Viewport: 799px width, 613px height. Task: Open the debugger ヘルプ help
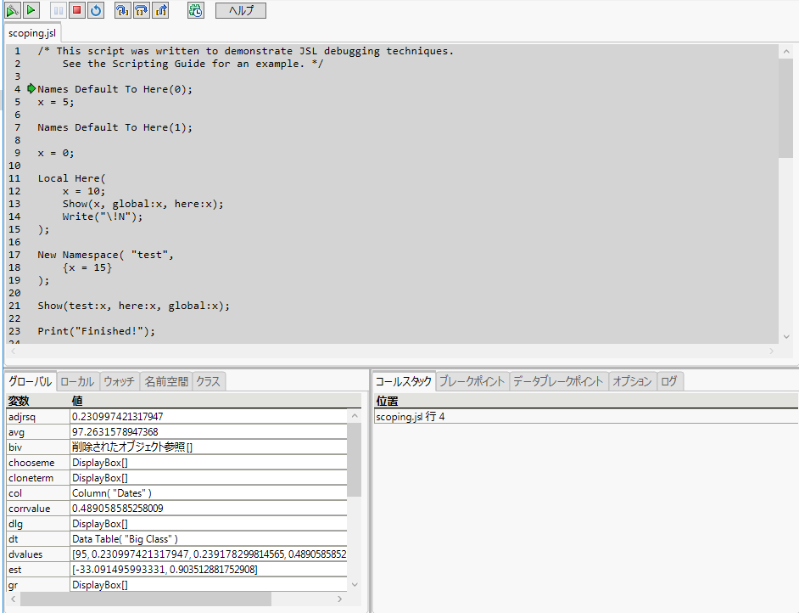click(240, 10)
